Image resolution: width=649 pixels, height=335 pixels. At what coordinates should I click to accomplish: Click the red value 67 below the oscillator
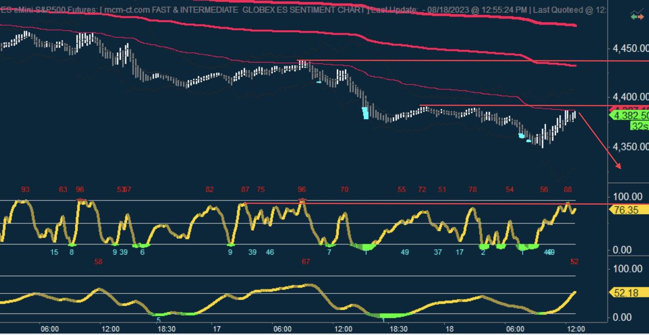(x=306, y=262)
